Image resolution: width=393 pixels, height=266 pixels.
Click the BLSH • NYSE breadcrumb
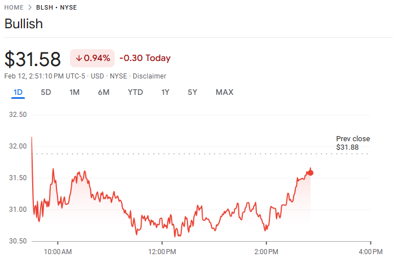coord(56,7)
